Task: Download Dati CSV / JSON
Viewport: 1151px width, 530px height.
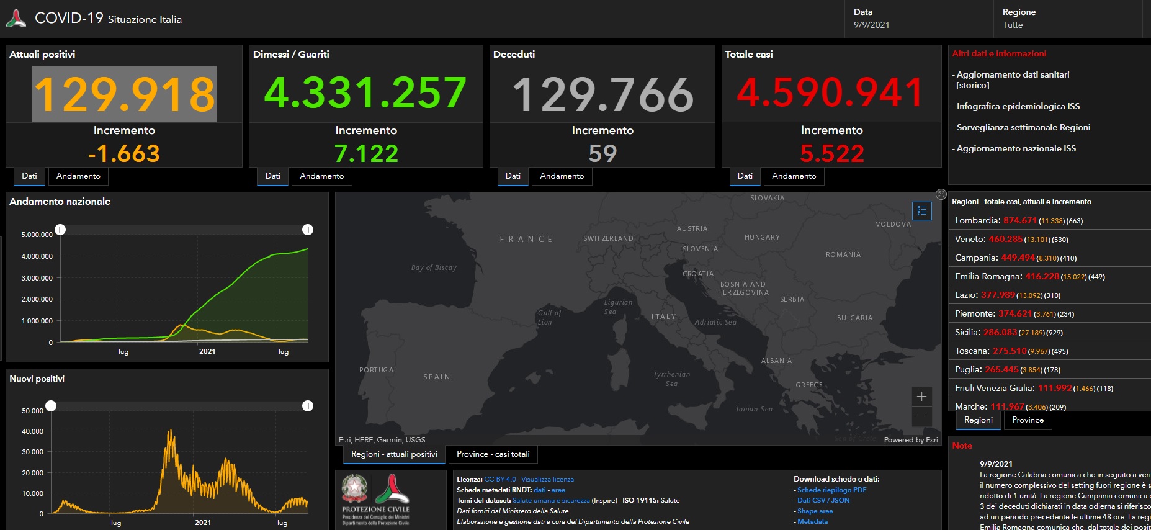Action: point(823,500)
